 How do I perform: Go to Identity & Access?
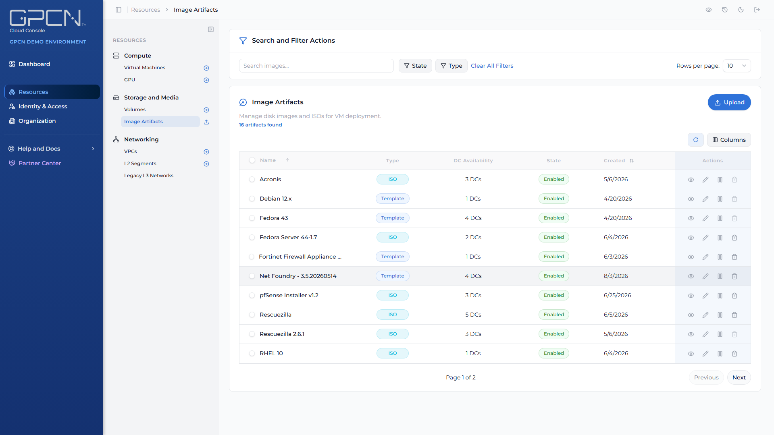click(x=52, y=106)
